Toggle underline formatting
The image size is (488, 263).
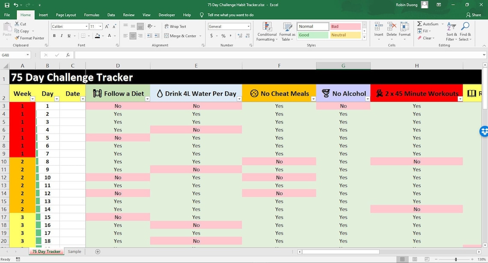pos(69,36)
